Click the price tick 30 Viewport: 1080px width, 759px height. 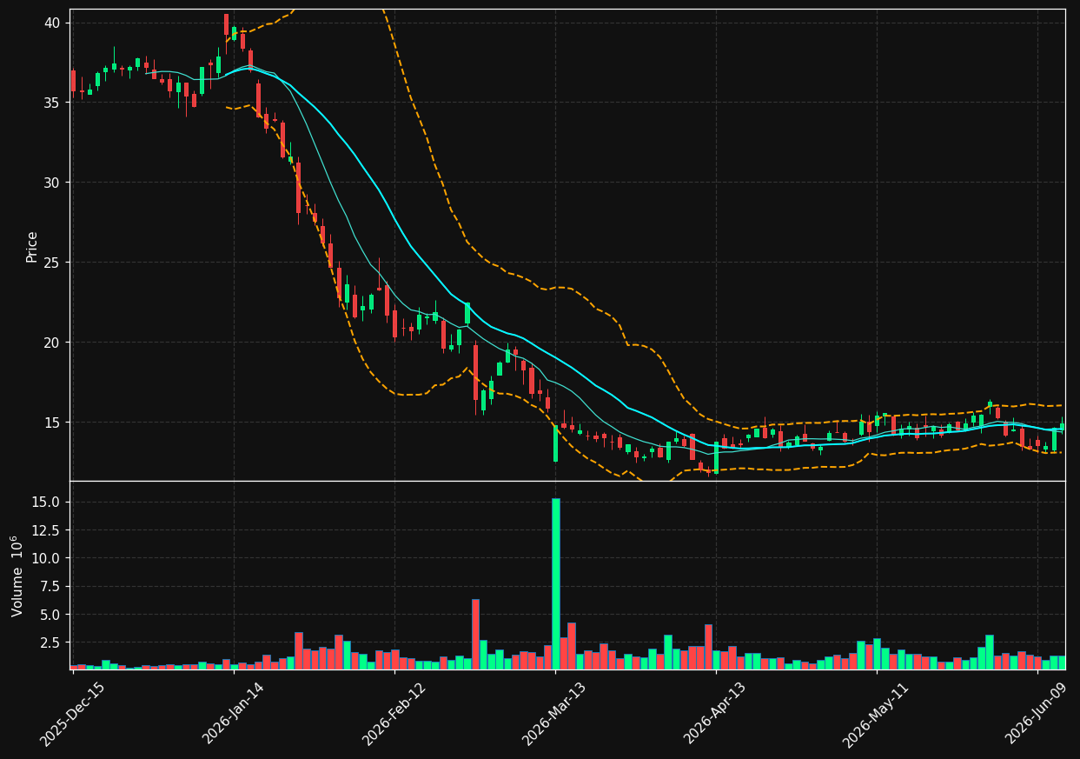pos(52,183)
